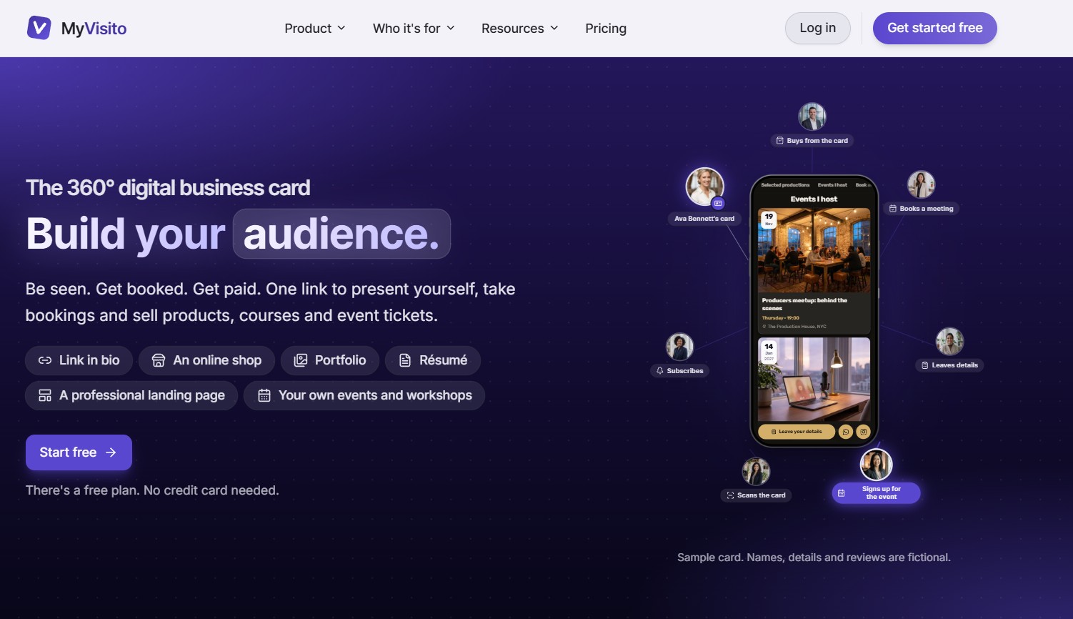1073x619 pixels.
Task: Go to the Pricing page
Action: coord(606,29)
